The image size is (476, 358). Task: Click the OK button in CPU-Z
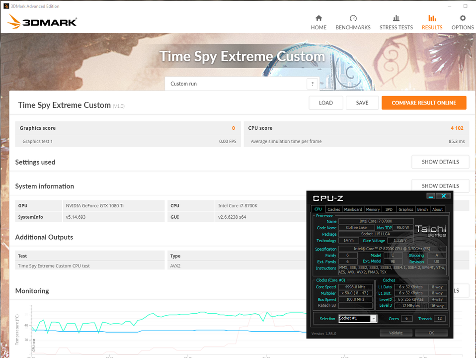tap(431, 333)
